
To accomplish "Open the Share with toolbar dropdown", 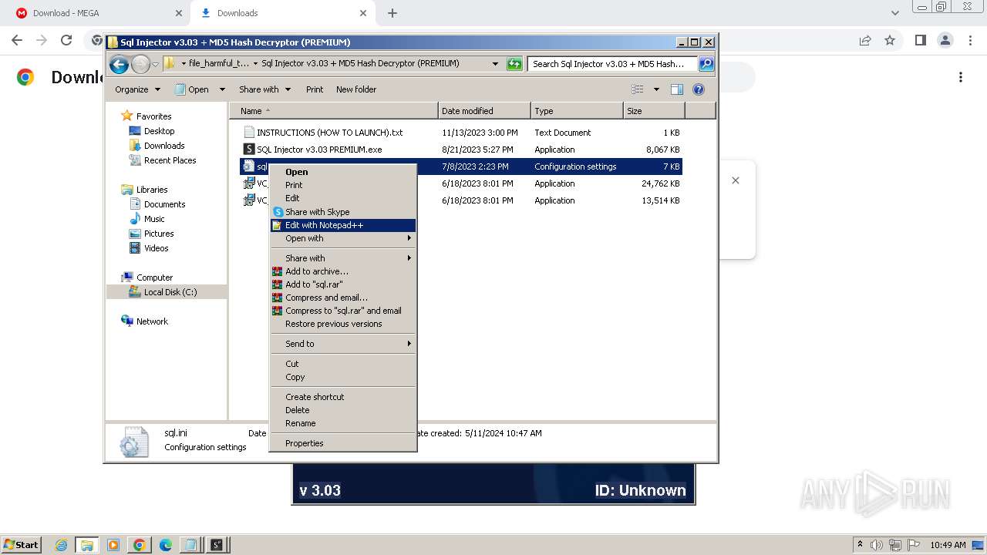I will 264,89.
